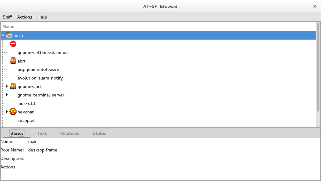Switch to the Relations tab
This screenshot has height=181, width=321.
70,133
